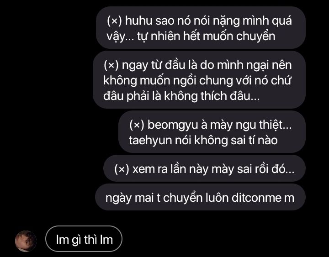Image resolution: width=329 pixels, height=257 pixels.
Task: Tap the "xem ra lần này mày sai" bubble
Action: pos(204,168)
